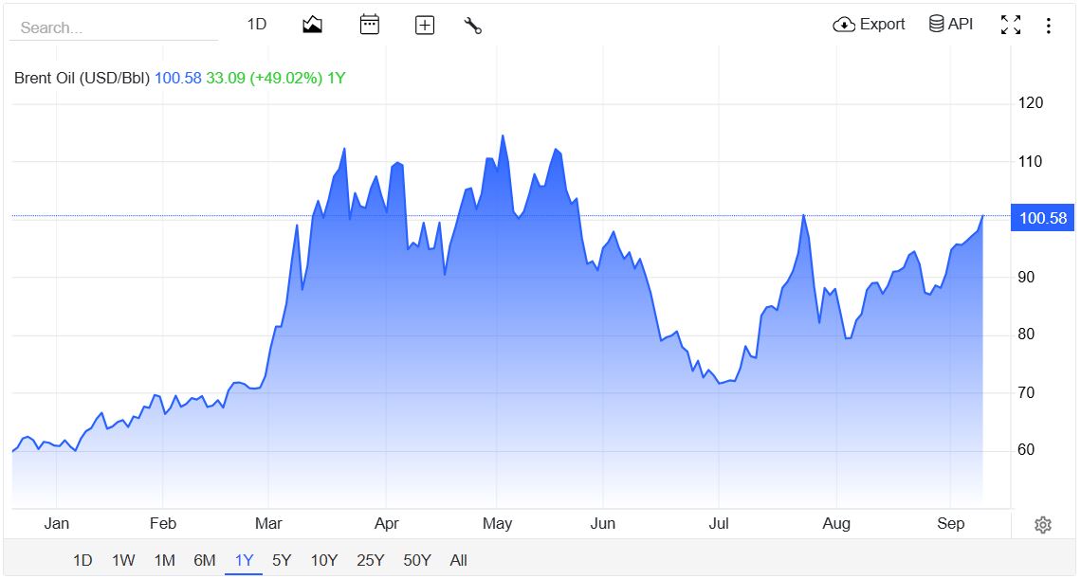Click the 110 price axis label
This screenshot has height=579, width=1081.
[1031, 161]
